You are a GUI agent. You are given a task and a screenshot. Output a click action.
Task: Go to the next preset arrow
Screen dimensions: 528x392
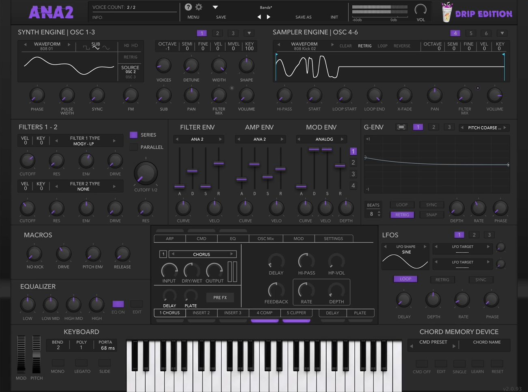click(x=268, y=17)
